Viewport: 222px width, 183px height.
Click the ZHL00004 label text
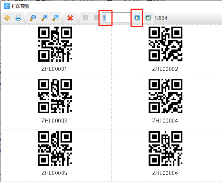pyautogui.click(x=165, y=121)
